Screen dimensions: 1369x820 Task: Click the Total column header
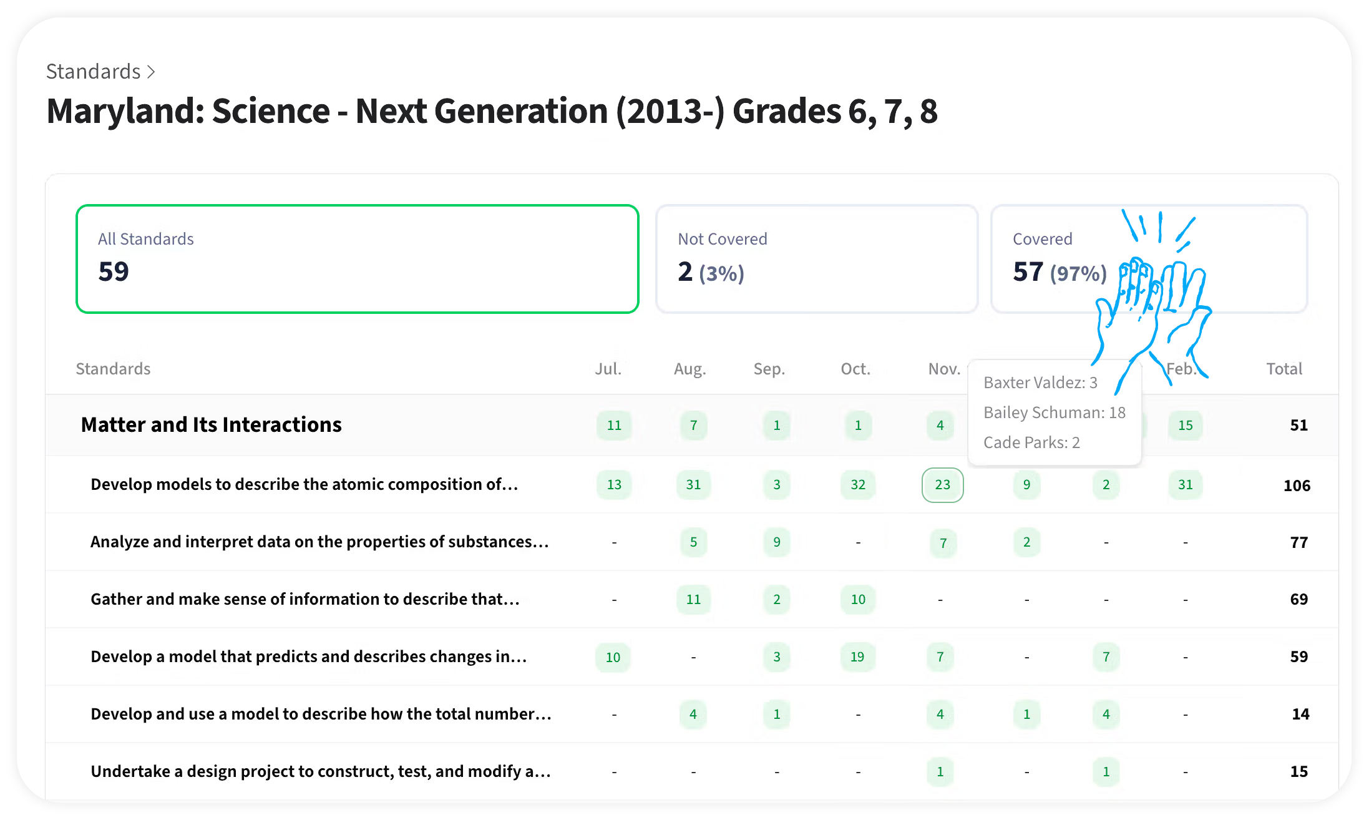tap(1284, 369)
